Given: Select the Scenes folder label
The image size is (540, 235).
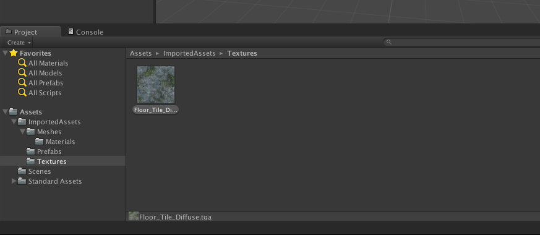Looking at the screenshot, I should coord(40,171).
